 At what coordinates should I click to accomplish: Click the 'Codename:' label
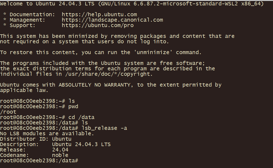point(15,155)
